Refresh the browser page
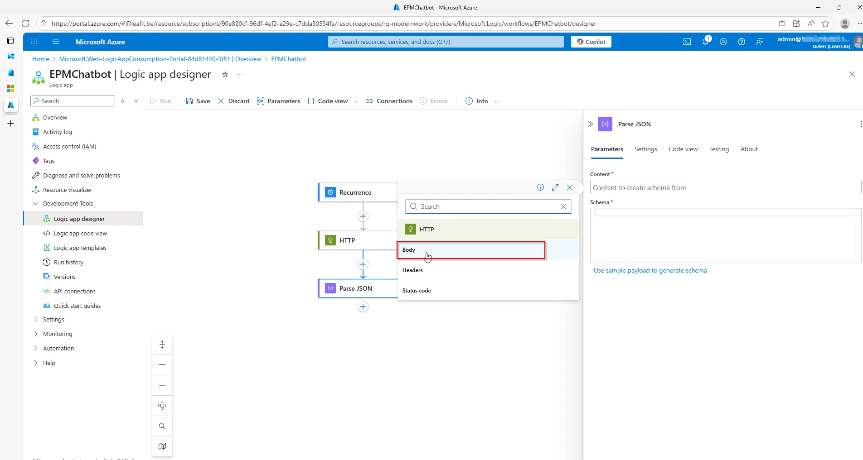Image resolution: width=863 pixels, height=460 pixels. 25,24
